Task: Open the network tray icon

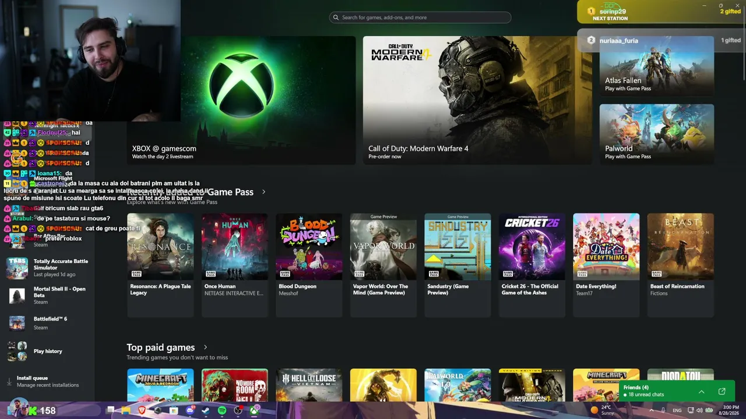Action: 691,410
